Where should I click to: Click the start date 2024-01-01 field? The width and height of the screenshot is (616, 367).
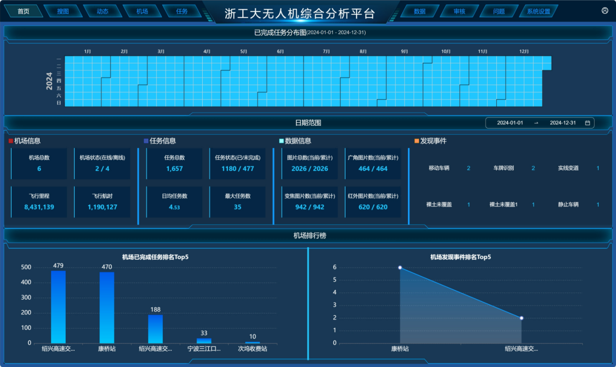[x=510, y=123]
